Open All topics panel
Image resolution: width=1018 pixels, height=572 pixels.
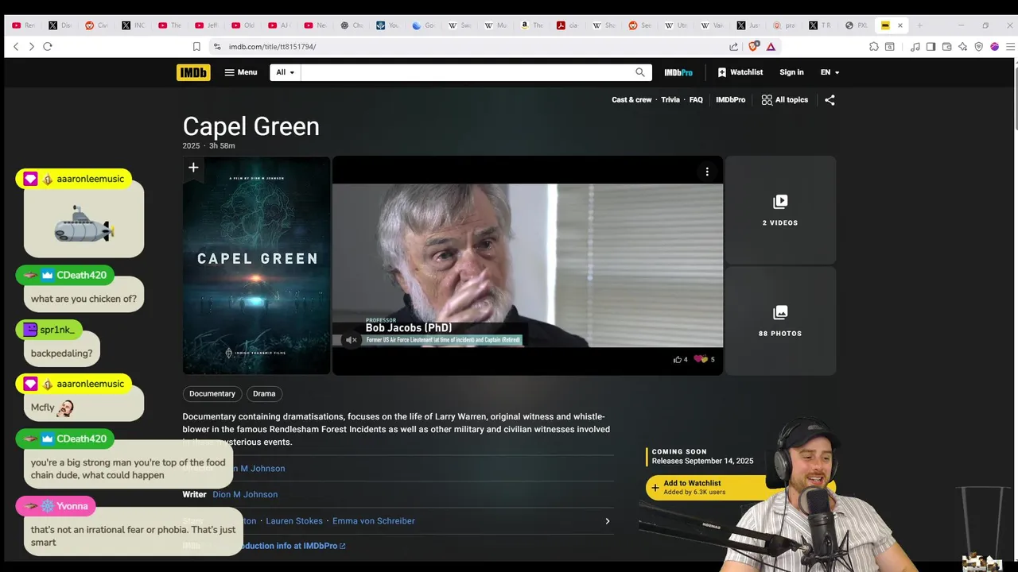click(785, 100)
